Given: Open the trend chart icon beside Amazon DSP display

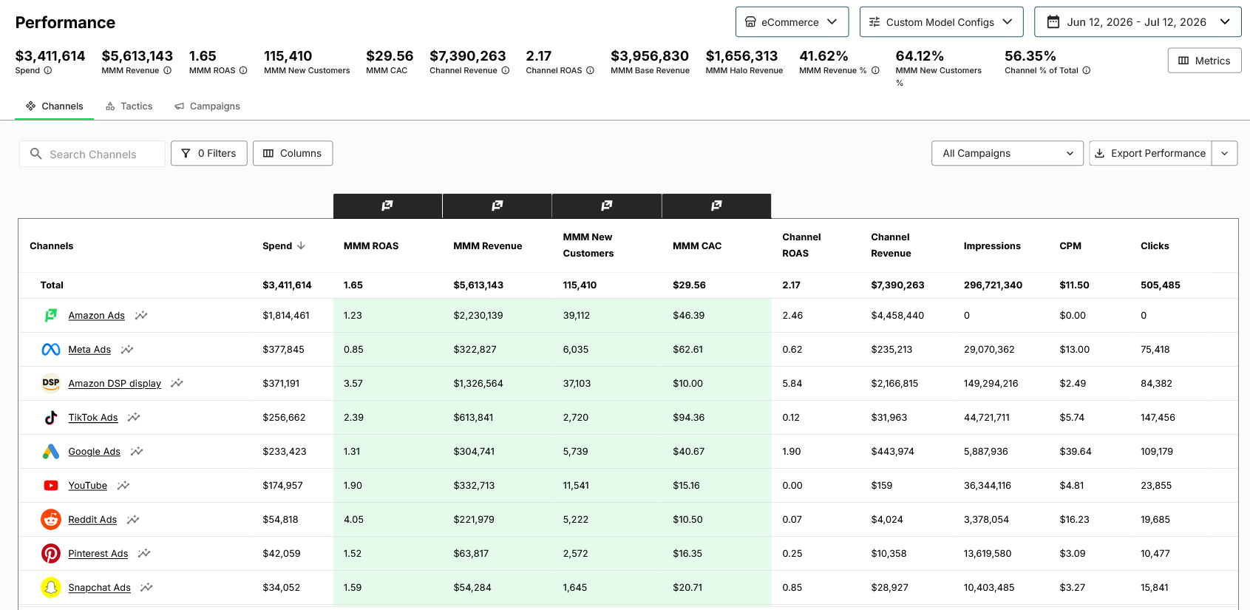Looking at the screenshot, I should (x=177, y=384).
